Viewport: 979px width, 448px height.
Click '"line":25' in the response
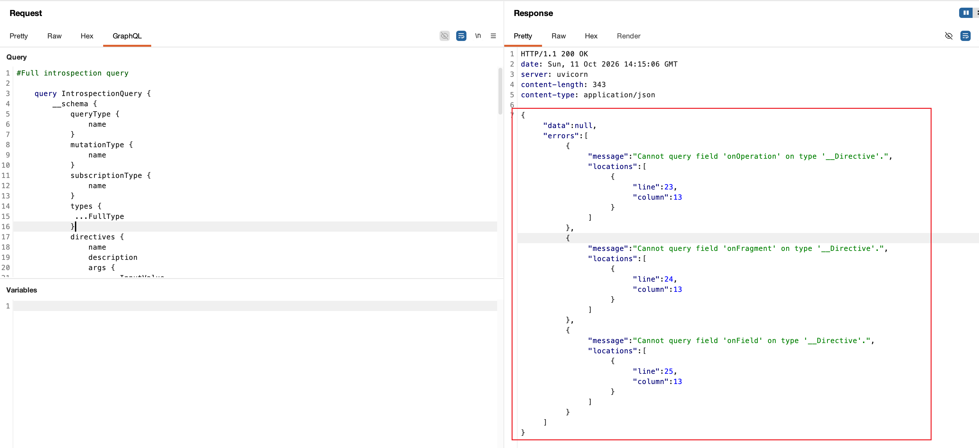(x=655, y=372)
